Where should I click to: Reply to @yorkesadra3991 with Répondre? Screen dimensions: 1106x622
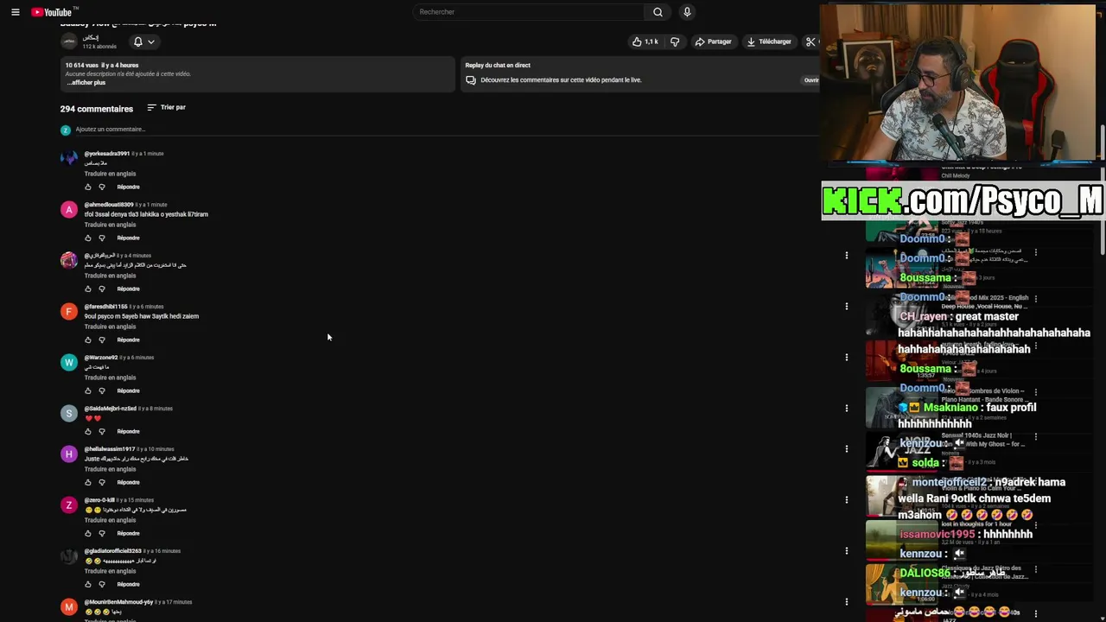[x=128, y=187]
